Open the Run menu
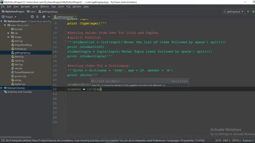This screenshot has width=255, height=143. tap(53, 7)
